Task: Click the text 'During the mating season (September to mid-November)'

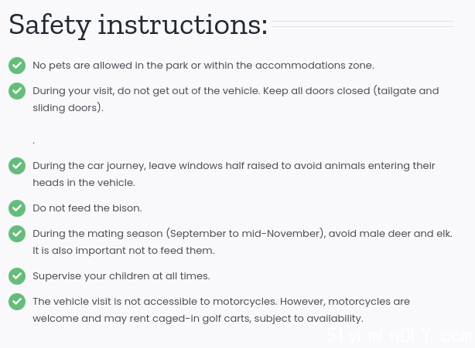Action: (x=179, y=234)
